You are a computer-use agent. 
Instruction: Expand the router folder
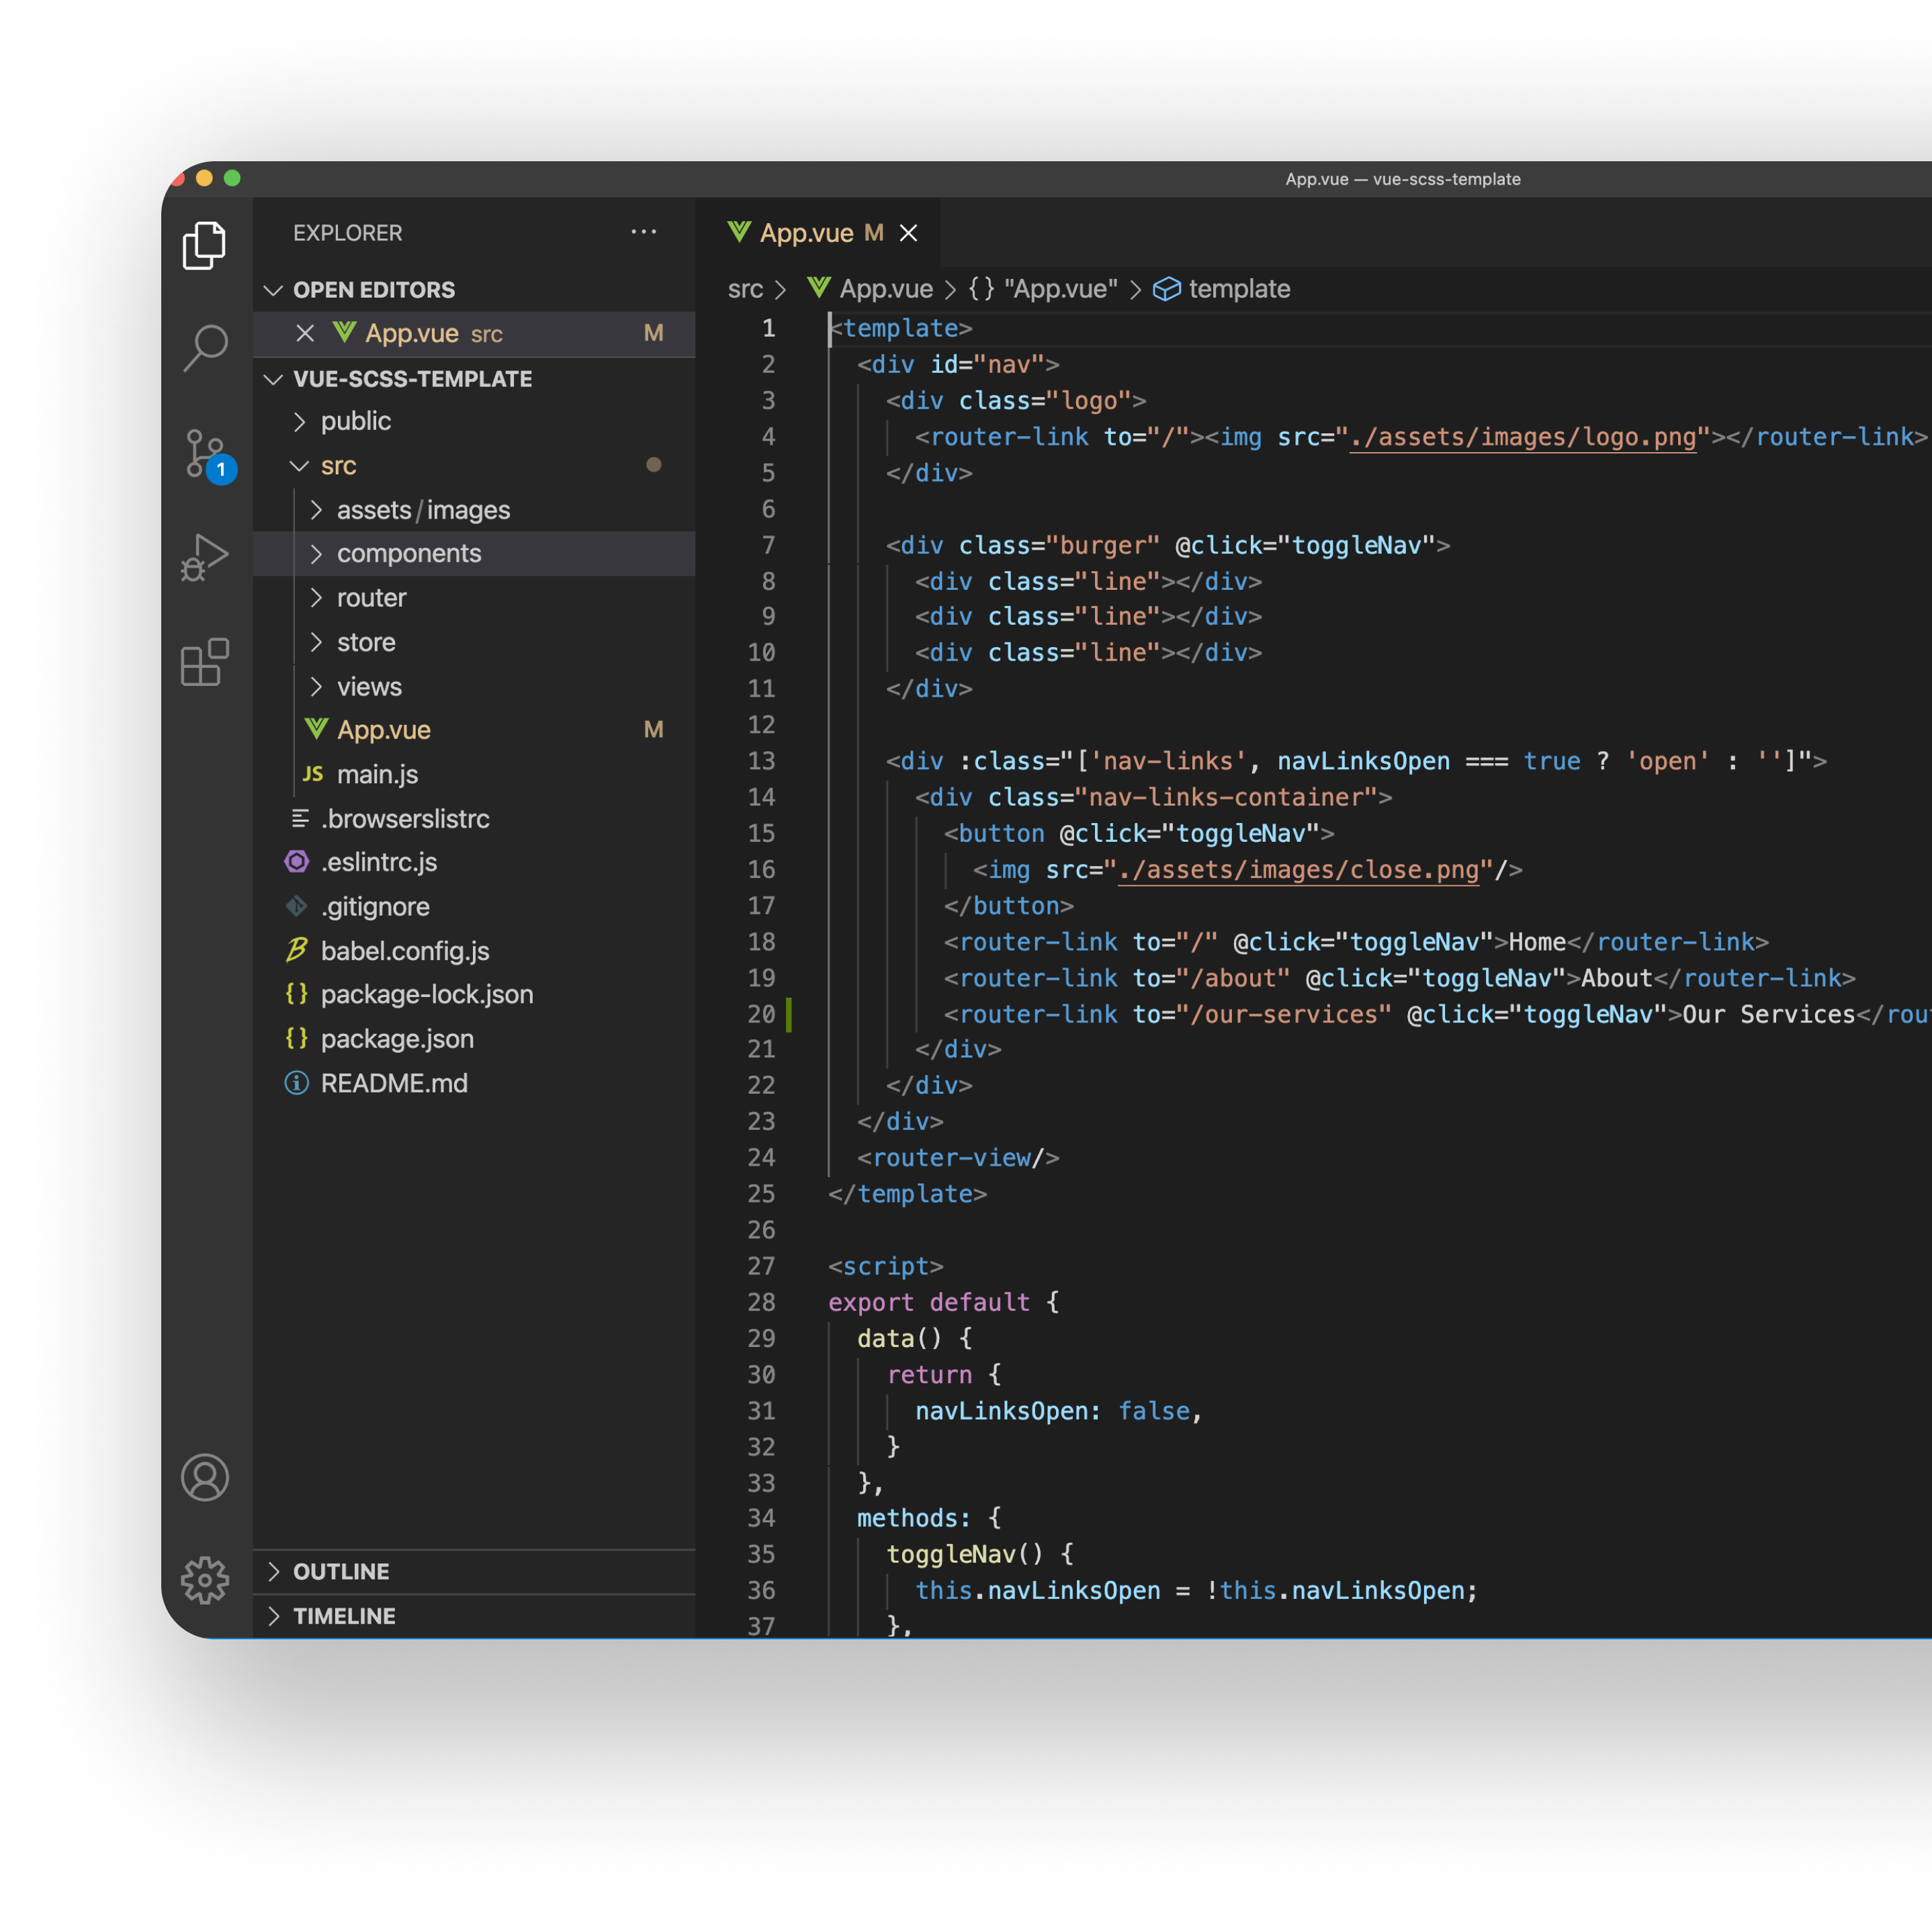[474, 598]
